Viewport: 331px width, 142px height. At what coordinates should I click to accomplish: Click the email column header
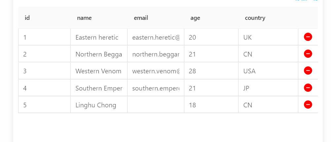[141, 18]
